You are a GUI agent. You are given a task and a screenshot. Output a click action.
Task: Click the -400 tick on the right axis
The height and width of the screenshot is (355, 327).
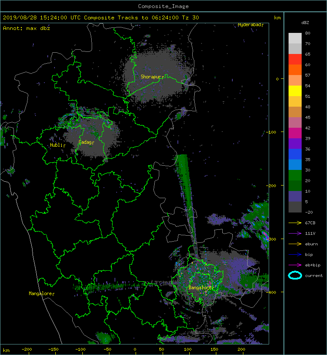click(x=271, y=292)
